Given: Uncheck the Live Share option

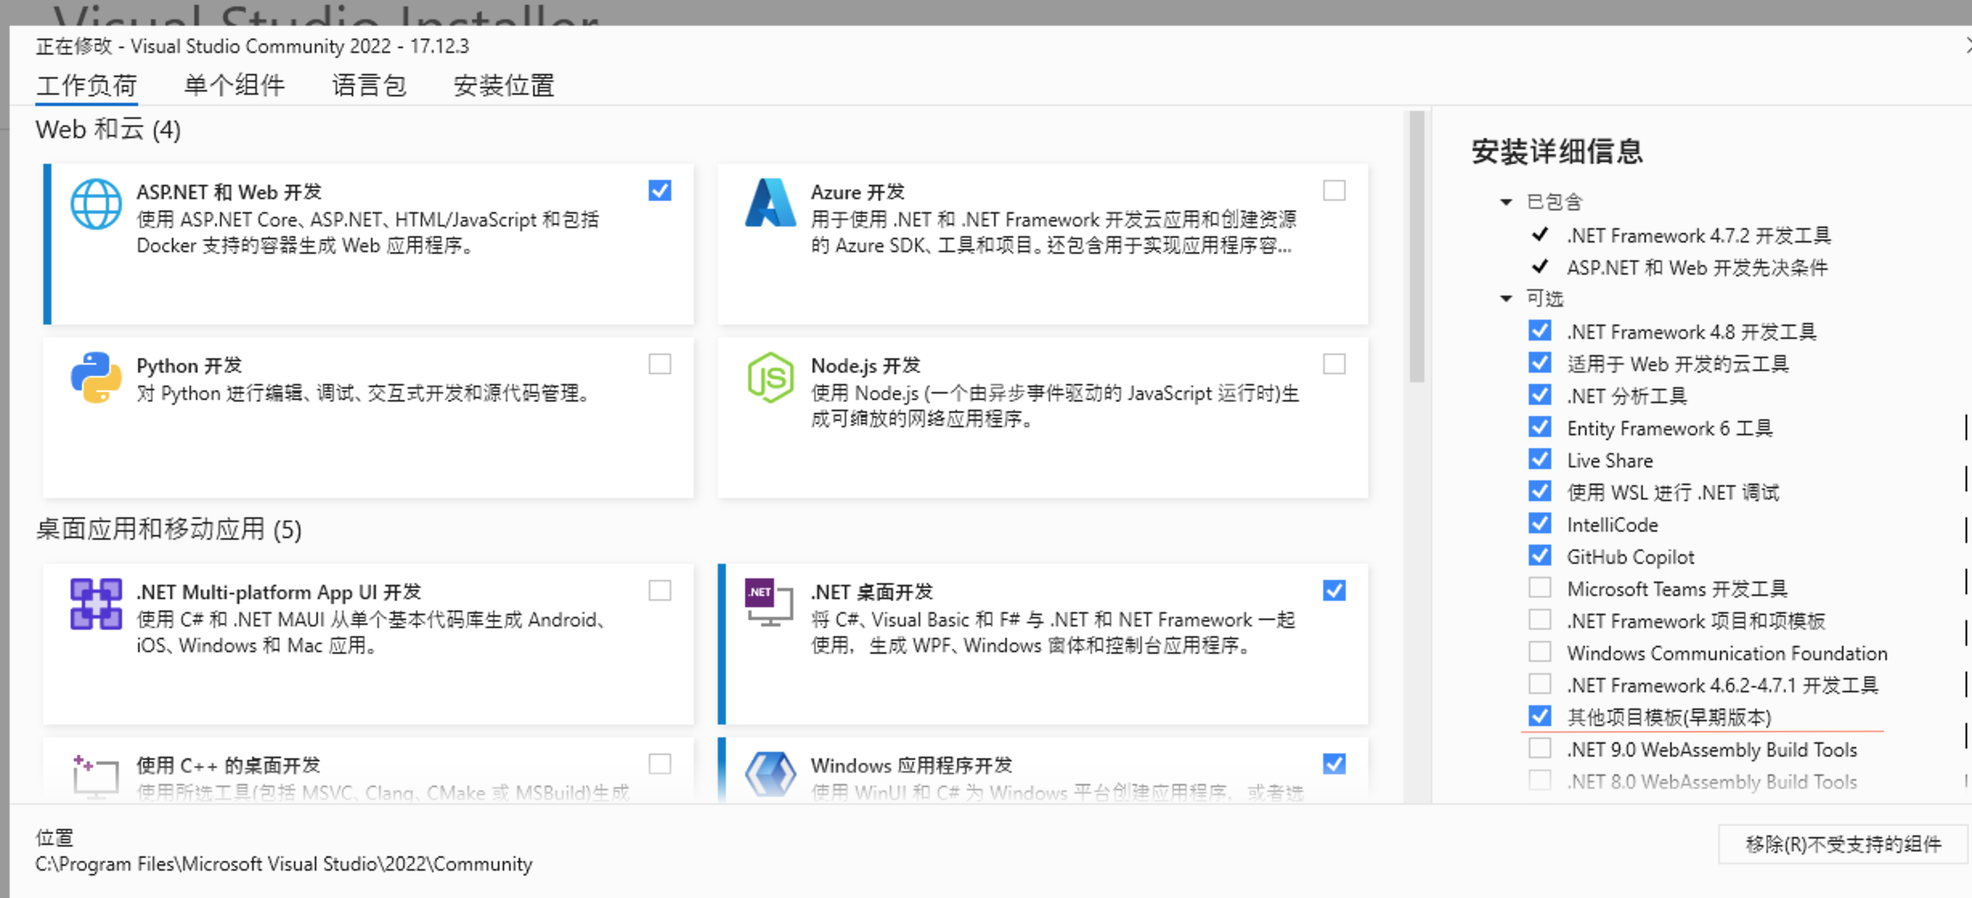Looking at the screenshot, I should click(1540, 459).
